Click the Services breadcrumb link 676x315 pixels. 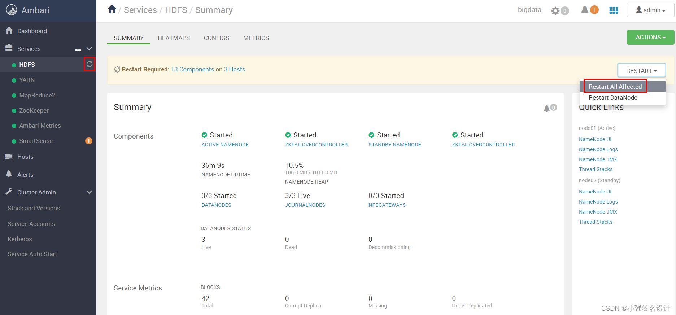[x=140, y=10]
